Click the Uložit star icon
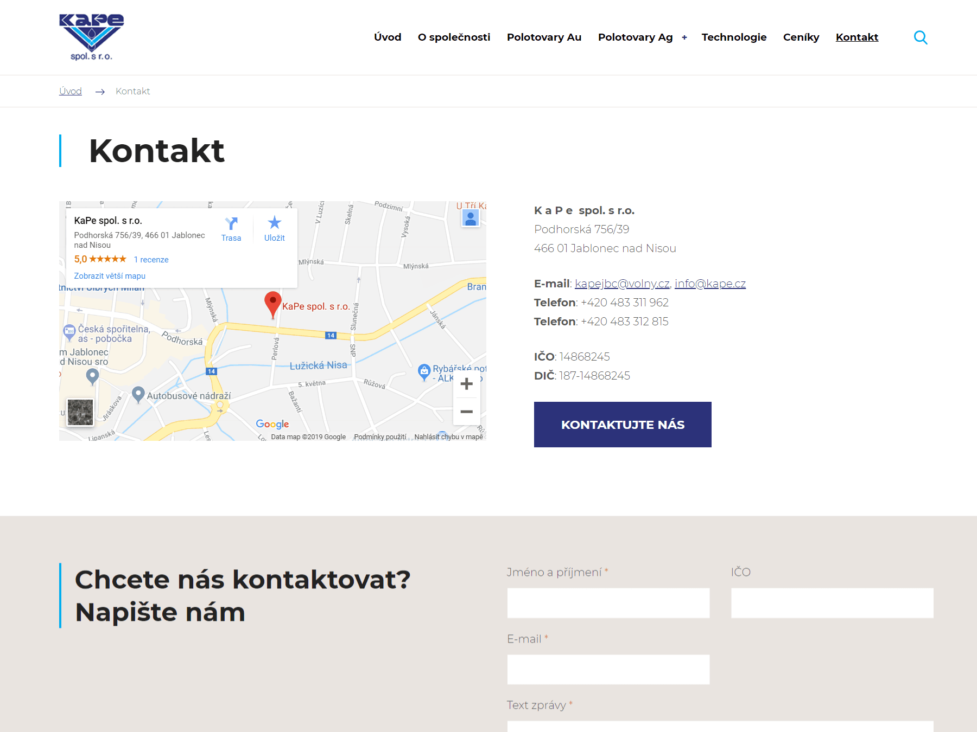 [275, 223]
